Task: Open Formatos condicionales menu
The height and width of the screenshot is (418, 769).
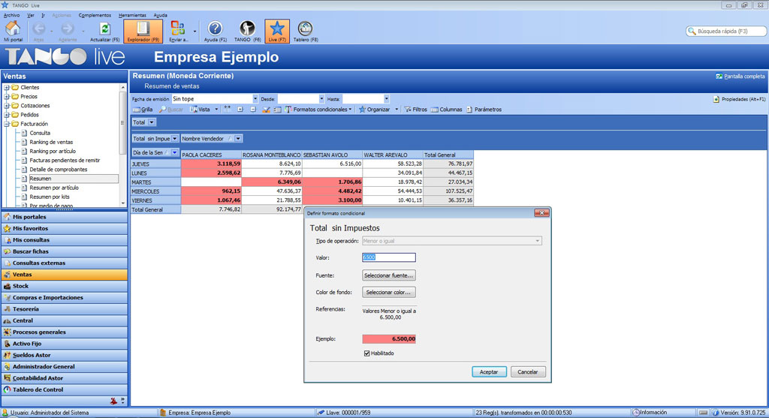Action: (318, 110)
